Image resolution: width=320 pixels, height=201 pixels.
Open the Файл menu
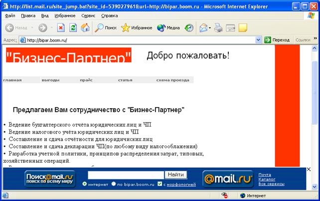[x=10, y=16]
